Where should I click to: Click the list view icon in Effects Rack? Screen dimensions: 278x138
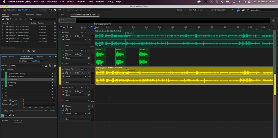[6, 115]
